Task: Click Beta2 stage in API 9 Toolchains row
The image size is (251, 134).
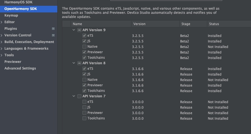Action: [x=184, y=58]
